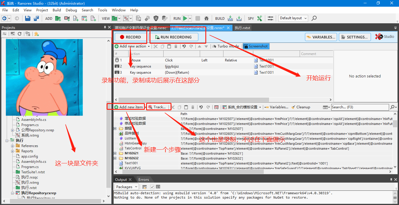Expand the Reports node under 执行
Viewport: 399px width, 205px height.
tap(13, 151)
